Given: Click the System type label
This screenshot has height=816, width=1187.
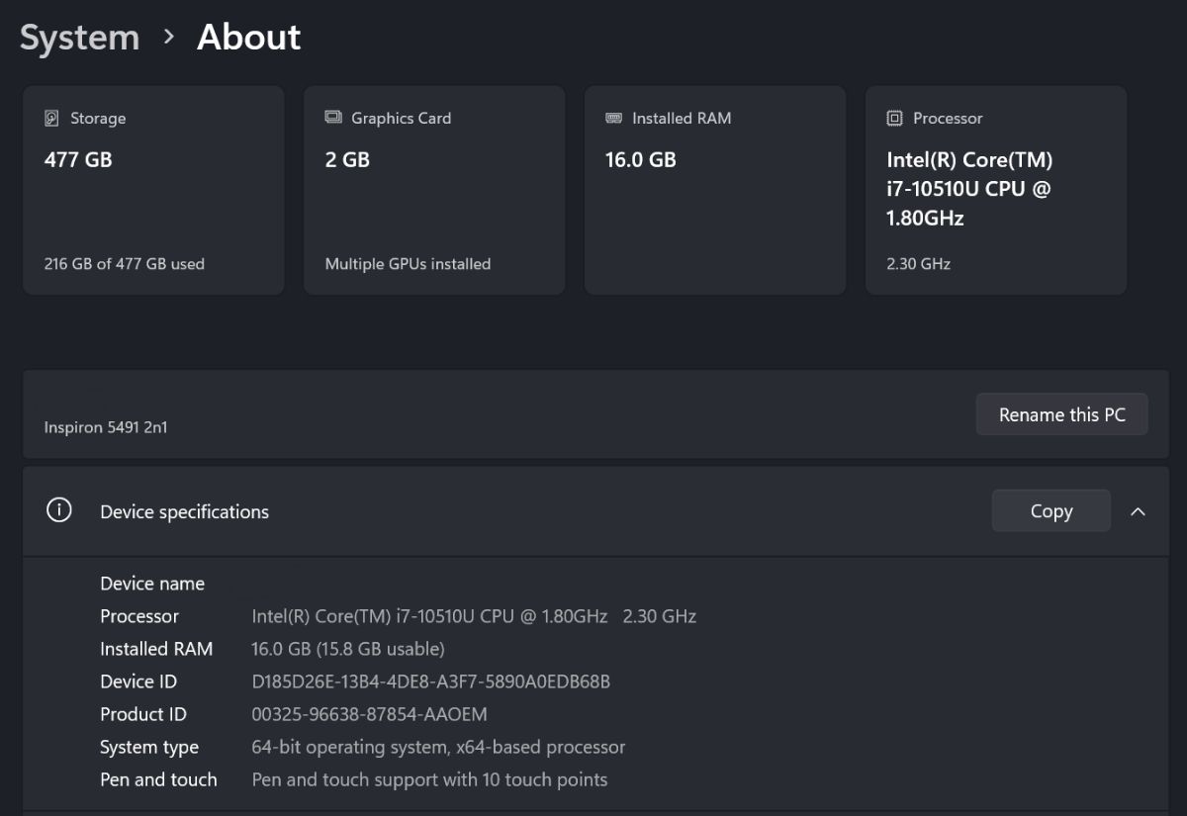Looking at the screenshot, I should pos(149,747).
